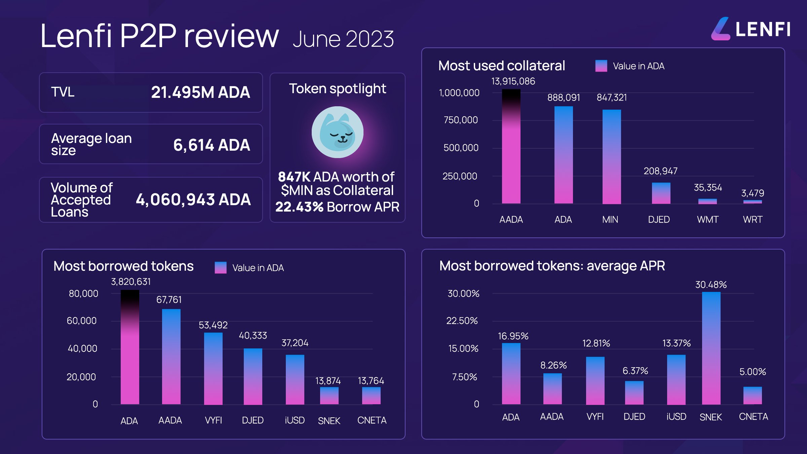Image resolution: width=807 pixels, height=454 pixels.
Task: Click the 13,915,086 value label
Action: click(513, 81)
